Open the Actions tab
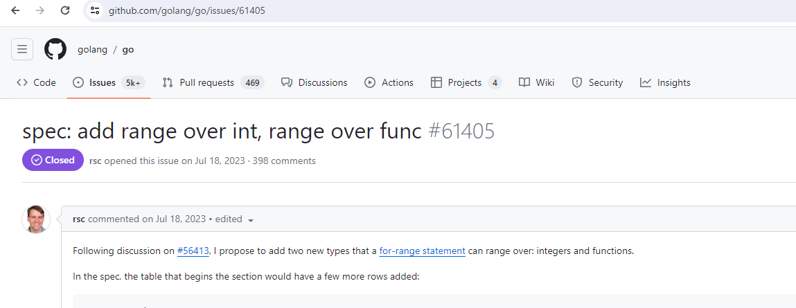 389,82
